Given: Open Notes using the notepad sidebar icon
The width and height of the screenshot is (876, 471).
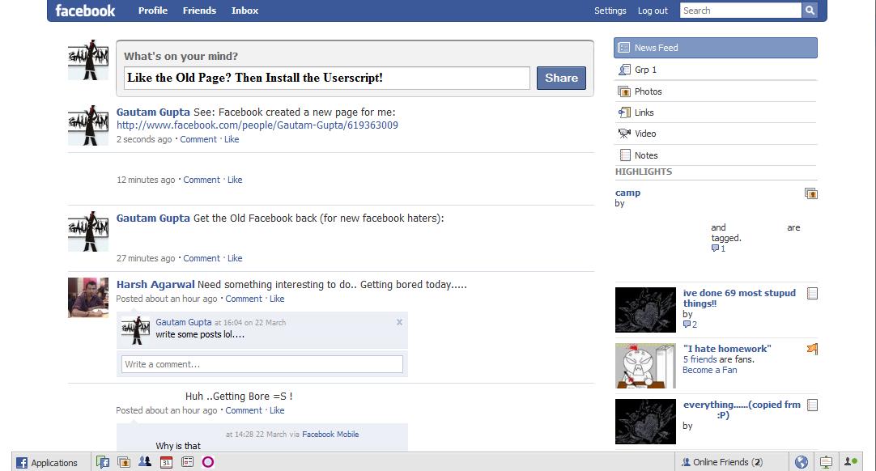Looking at the screenshot, I should pos(624,155).
